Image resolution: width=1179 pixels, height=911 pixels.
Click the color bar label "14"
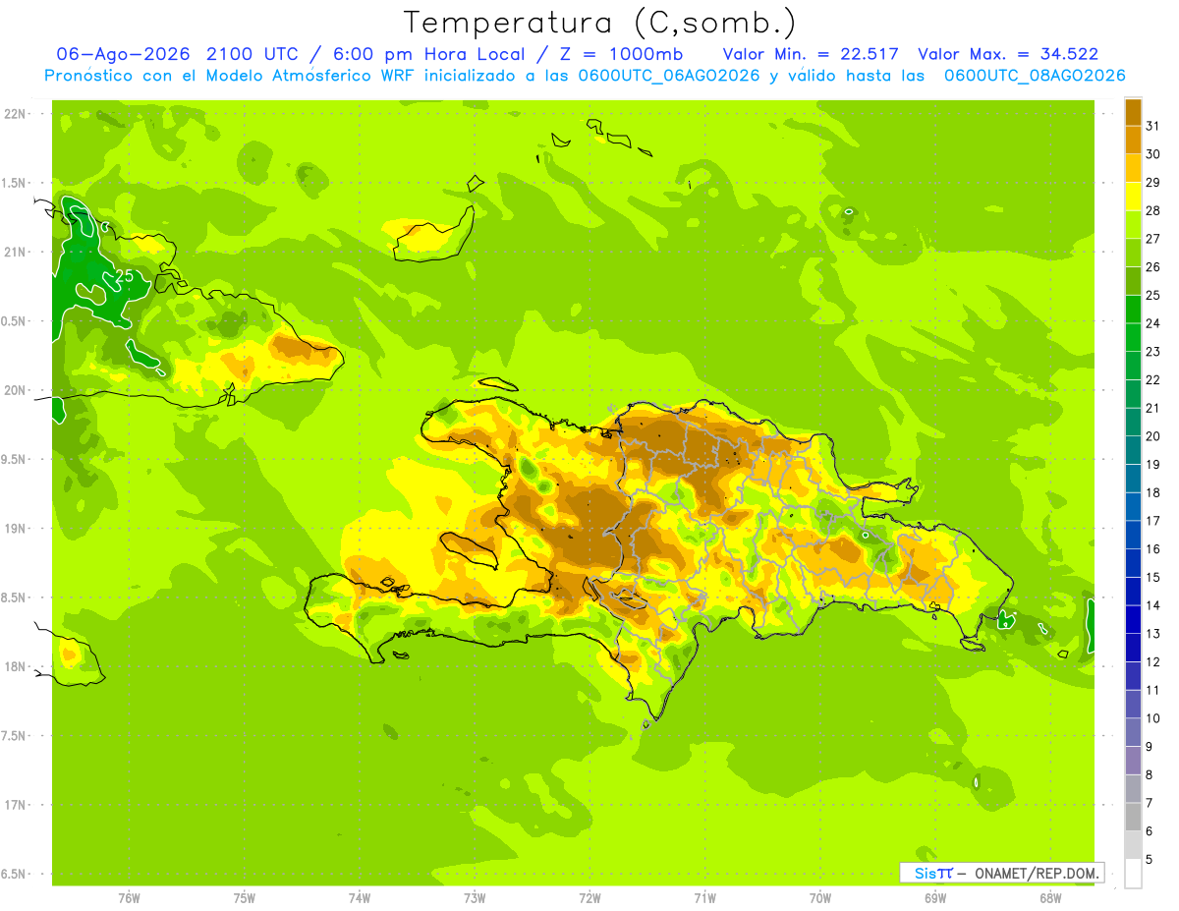pos(1152,605)
